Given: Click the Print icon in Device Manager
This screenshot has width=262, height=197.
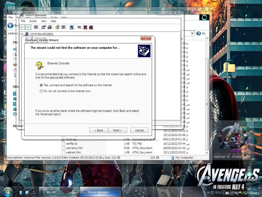Looking at the screenshot, I should click(50, 27).
